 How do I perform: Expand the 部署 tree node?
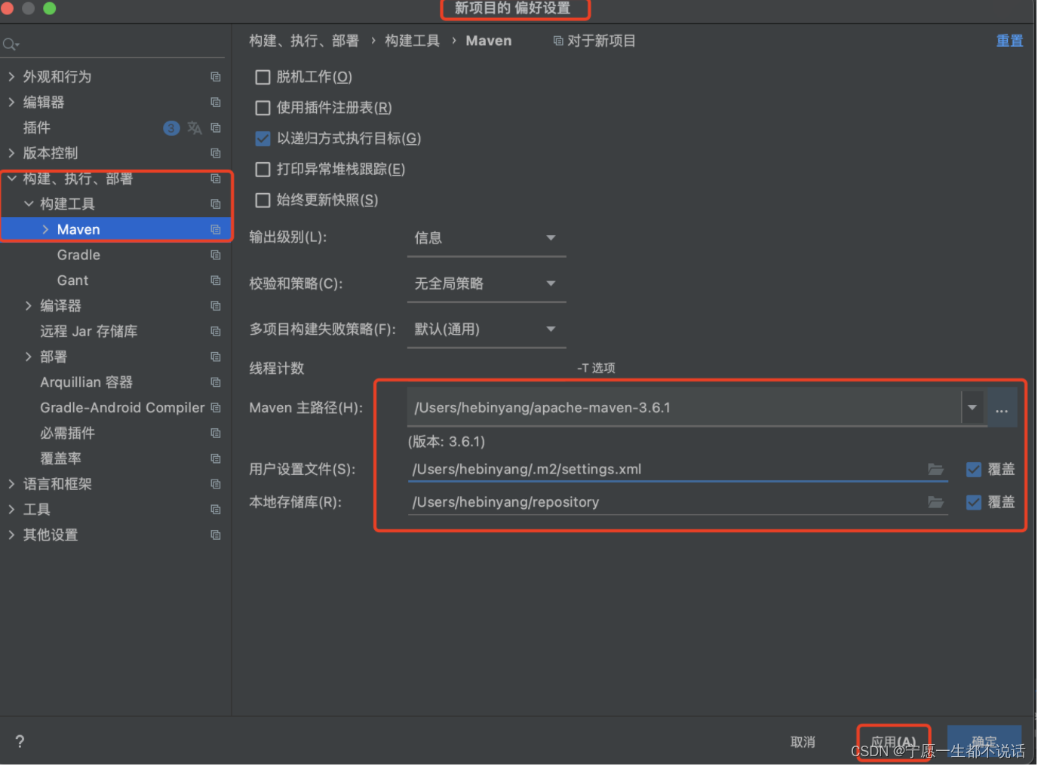pos(29,357)
